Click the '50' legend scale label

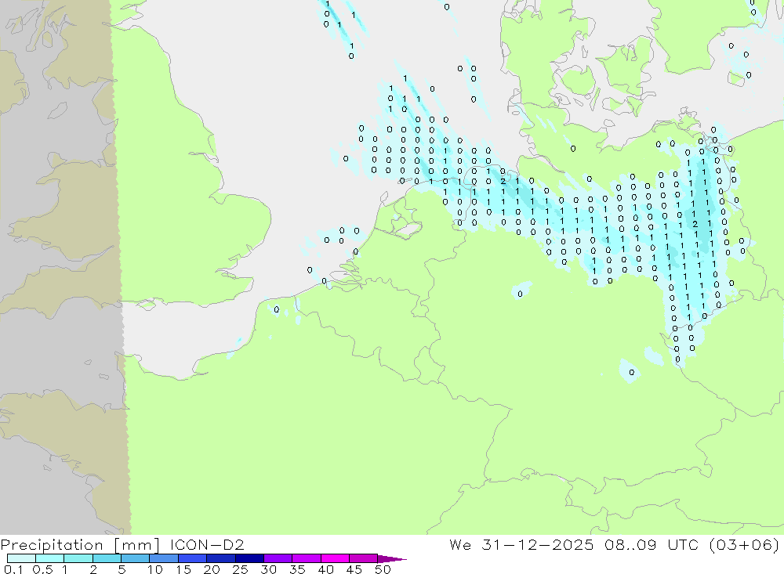pos(383,569)
